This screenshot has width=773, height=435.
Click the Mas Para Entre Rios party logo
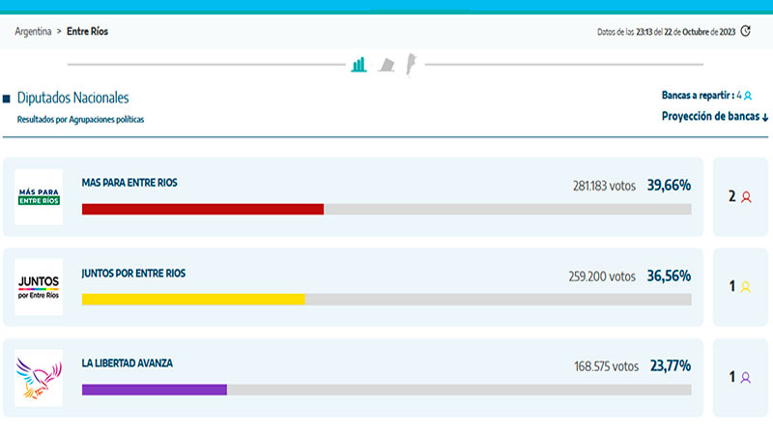coord(39,197)
